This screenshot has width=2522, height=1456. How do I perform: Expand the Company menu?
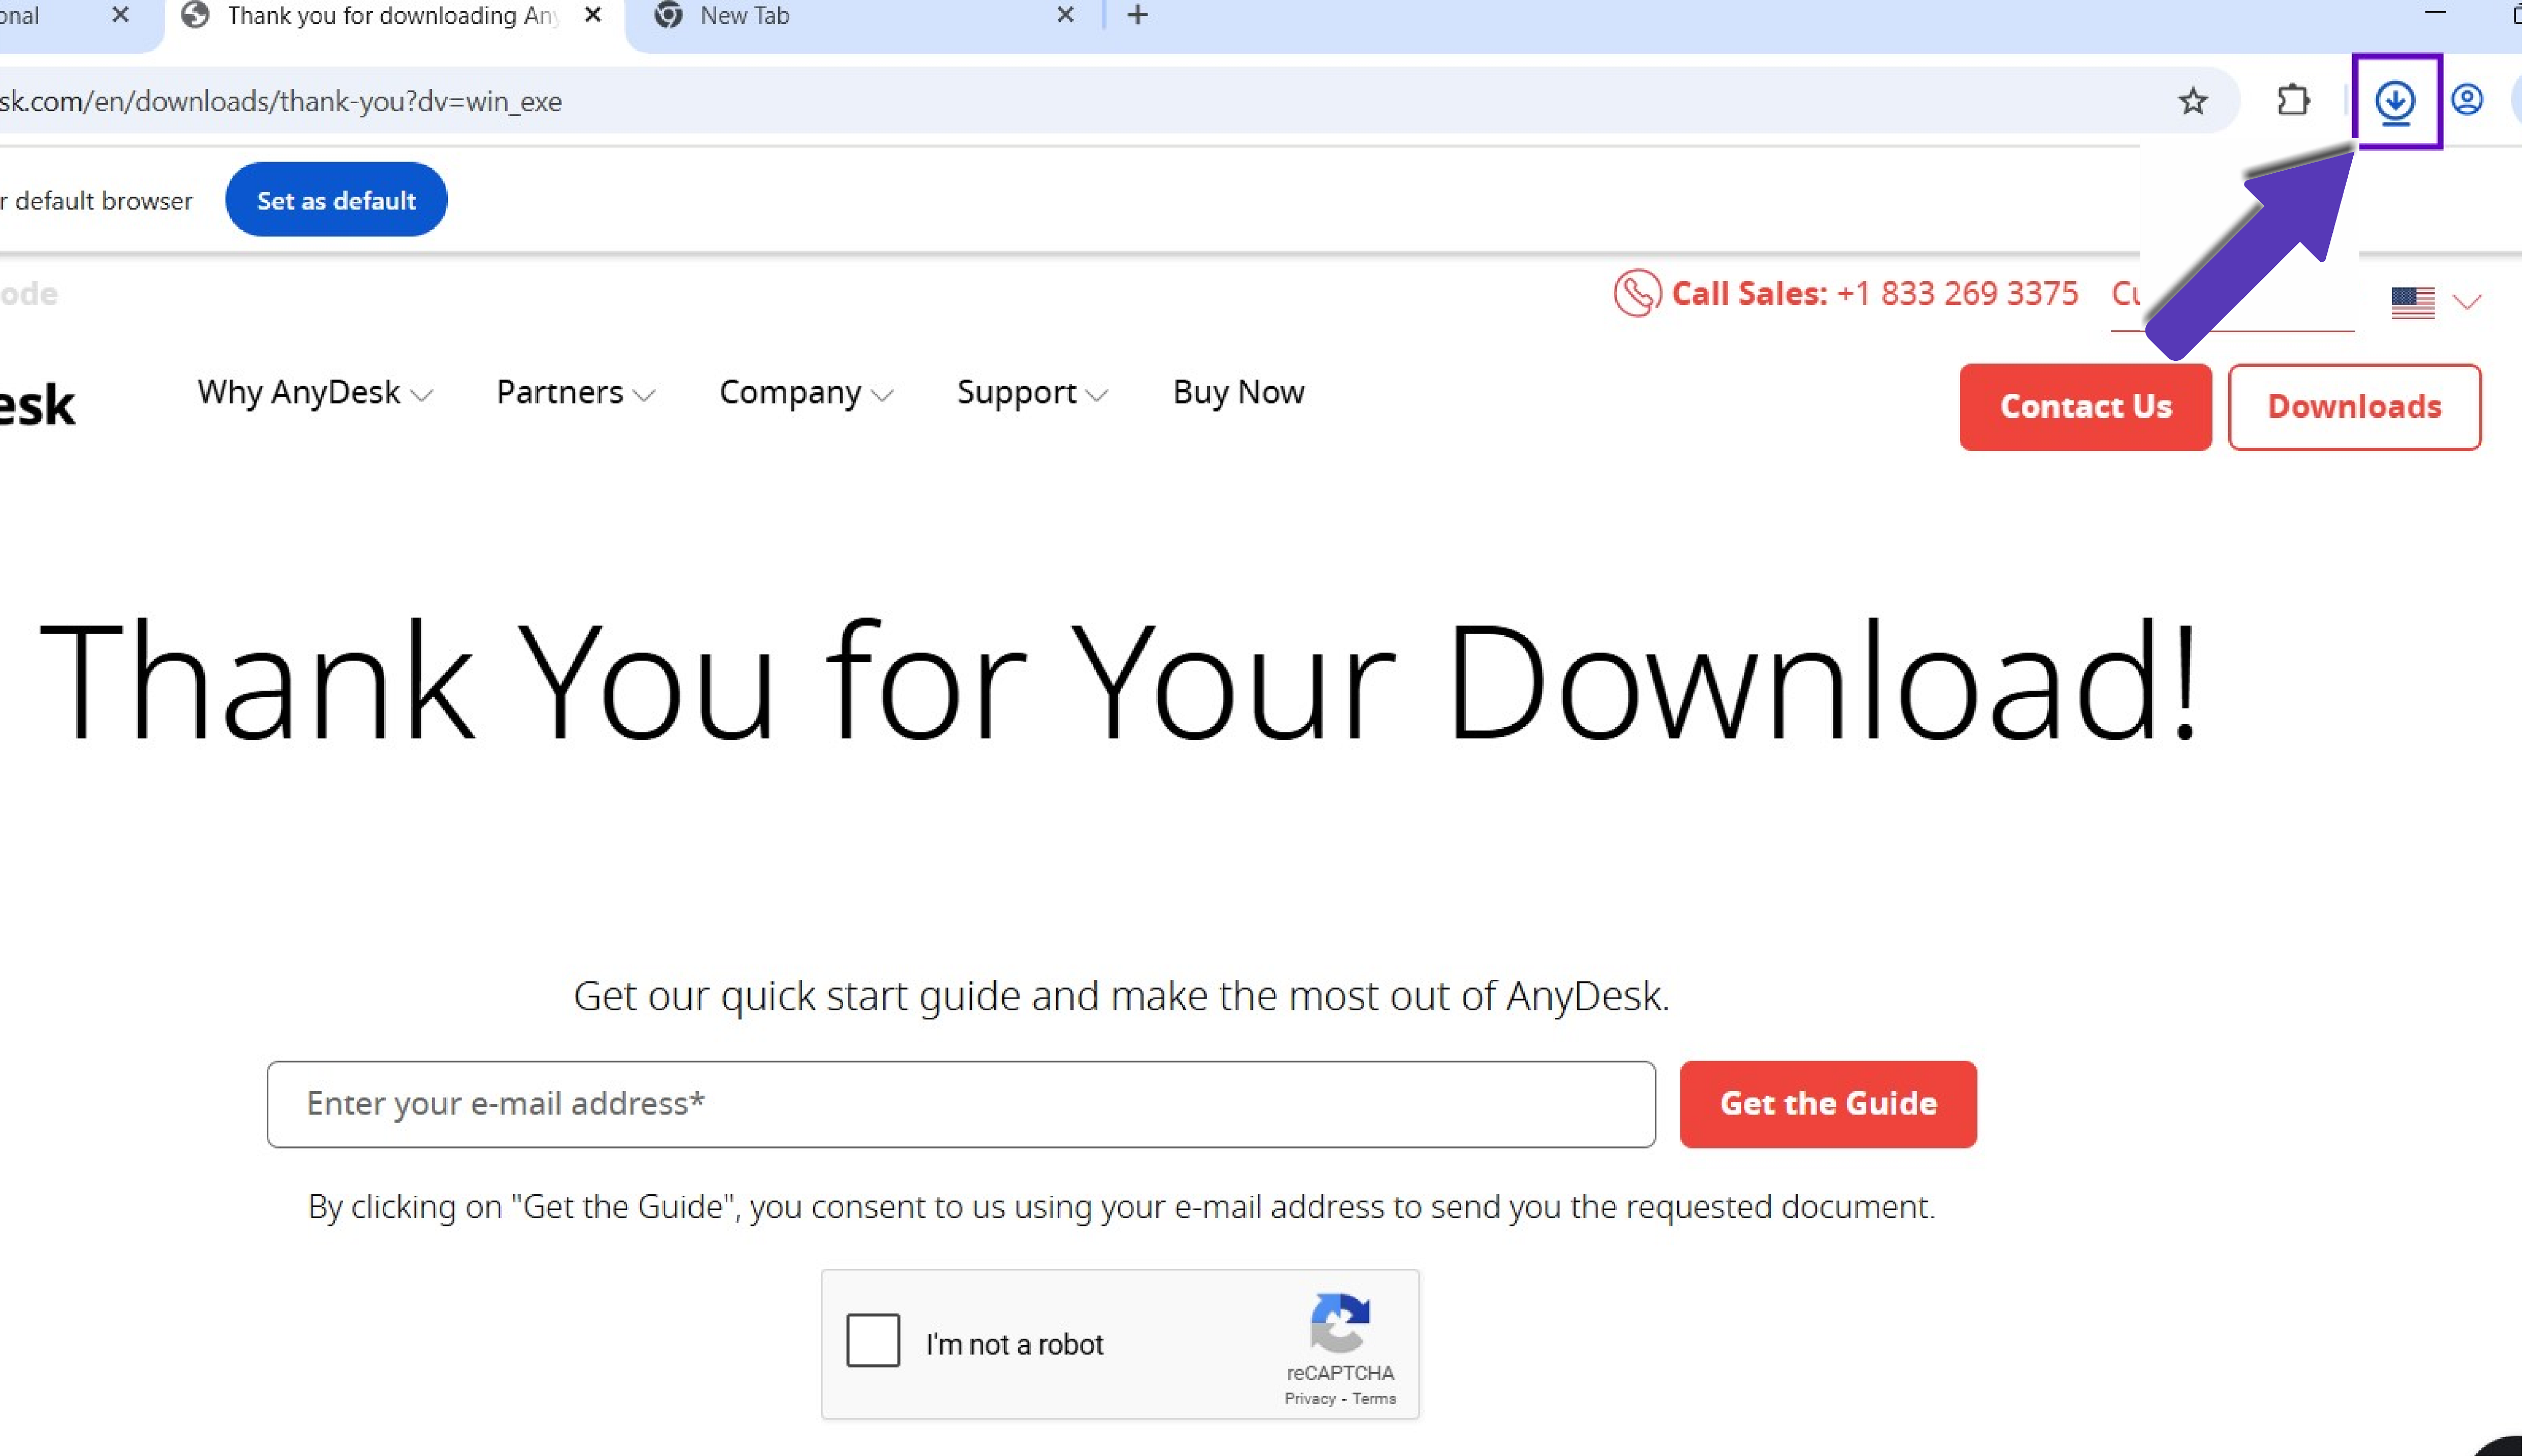click(x=806, y=392)
